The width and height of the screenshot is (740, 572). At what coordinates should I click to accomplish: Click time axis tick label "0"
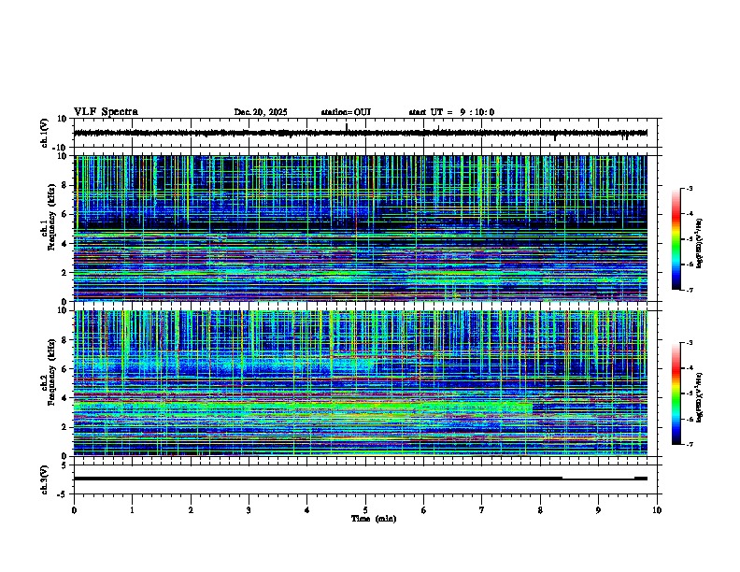point(74,510)
